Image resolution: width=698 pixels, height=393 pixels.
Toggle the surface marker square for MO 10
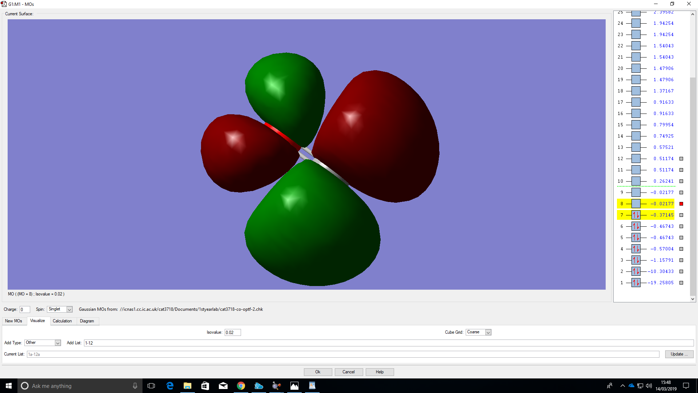tap(681, 181)
